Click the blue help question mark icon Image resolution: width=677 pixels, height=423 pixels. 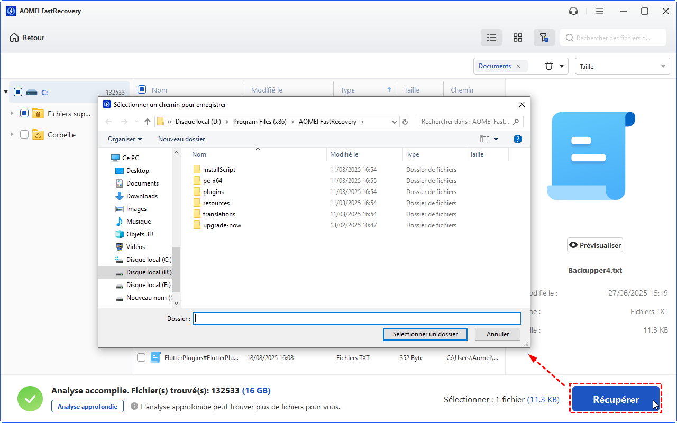click(518, 139)
